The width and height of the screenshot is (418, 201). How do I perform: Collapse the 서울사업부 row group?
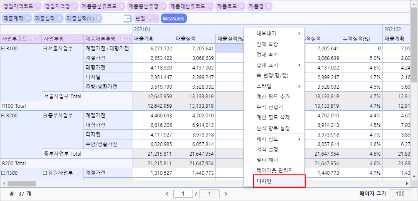point(45,49)
